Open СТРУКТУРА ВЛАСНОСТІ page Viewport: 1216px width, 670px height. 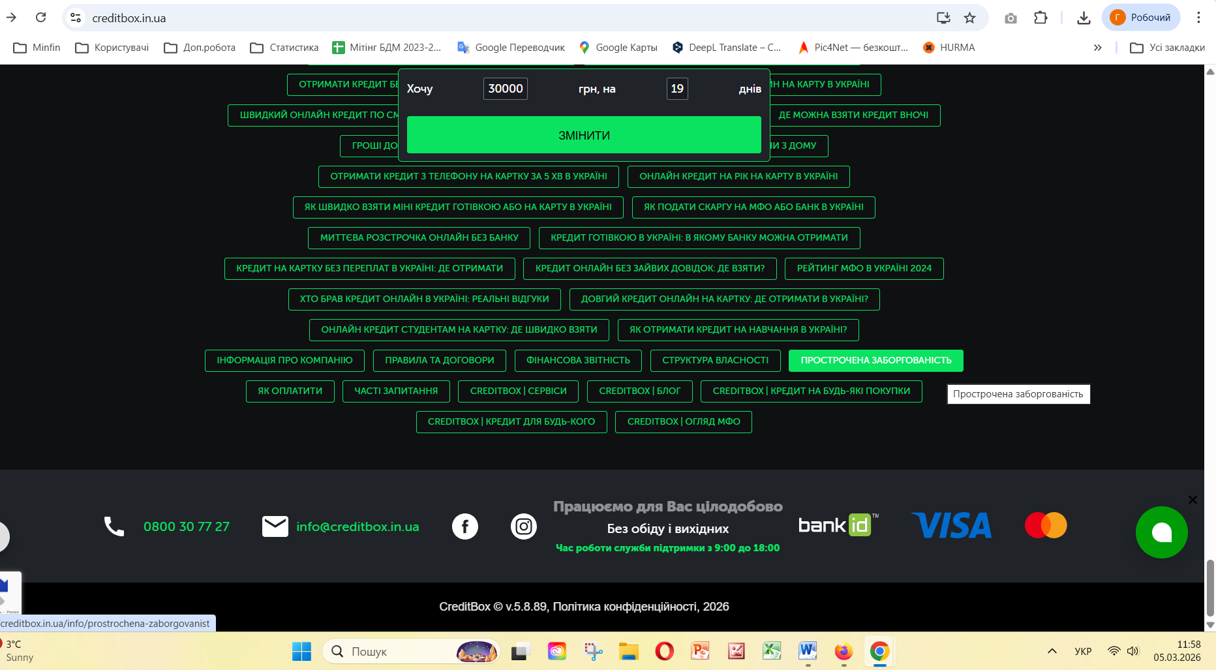716,360
